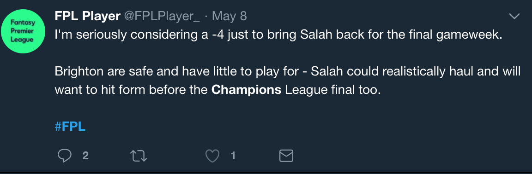Open the FPL Player display name link

pos(88,16)
